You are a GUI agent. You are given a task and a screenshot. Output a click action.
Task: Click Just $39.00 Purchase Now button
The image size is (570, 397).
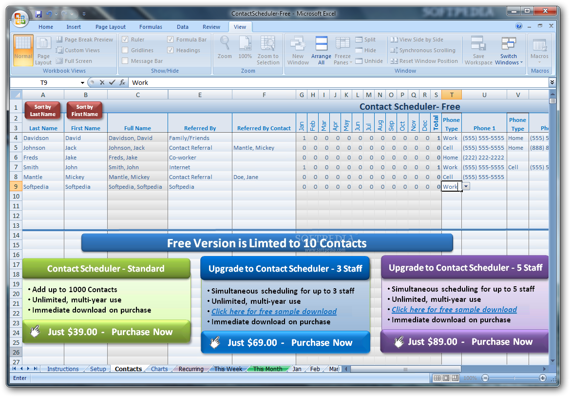click(106, 332)
